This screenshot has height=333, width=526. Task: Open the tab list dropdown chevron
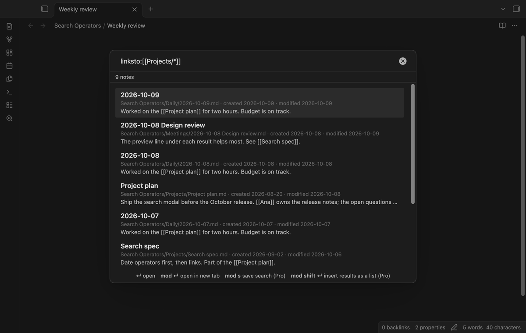[503, 9]
